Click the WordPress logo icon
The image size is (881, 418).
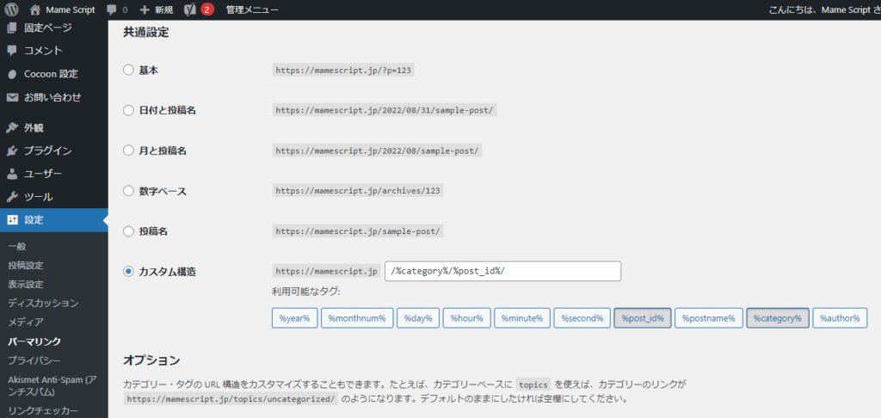pos(11,9)
